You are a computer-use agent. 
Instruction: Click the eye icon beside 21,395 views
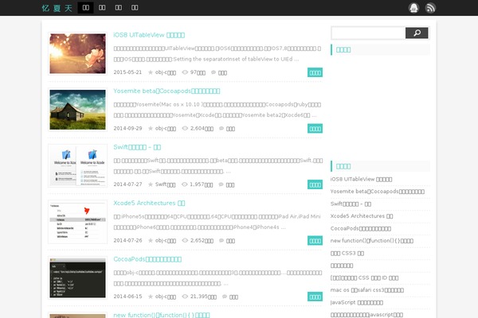pos(185,296)
